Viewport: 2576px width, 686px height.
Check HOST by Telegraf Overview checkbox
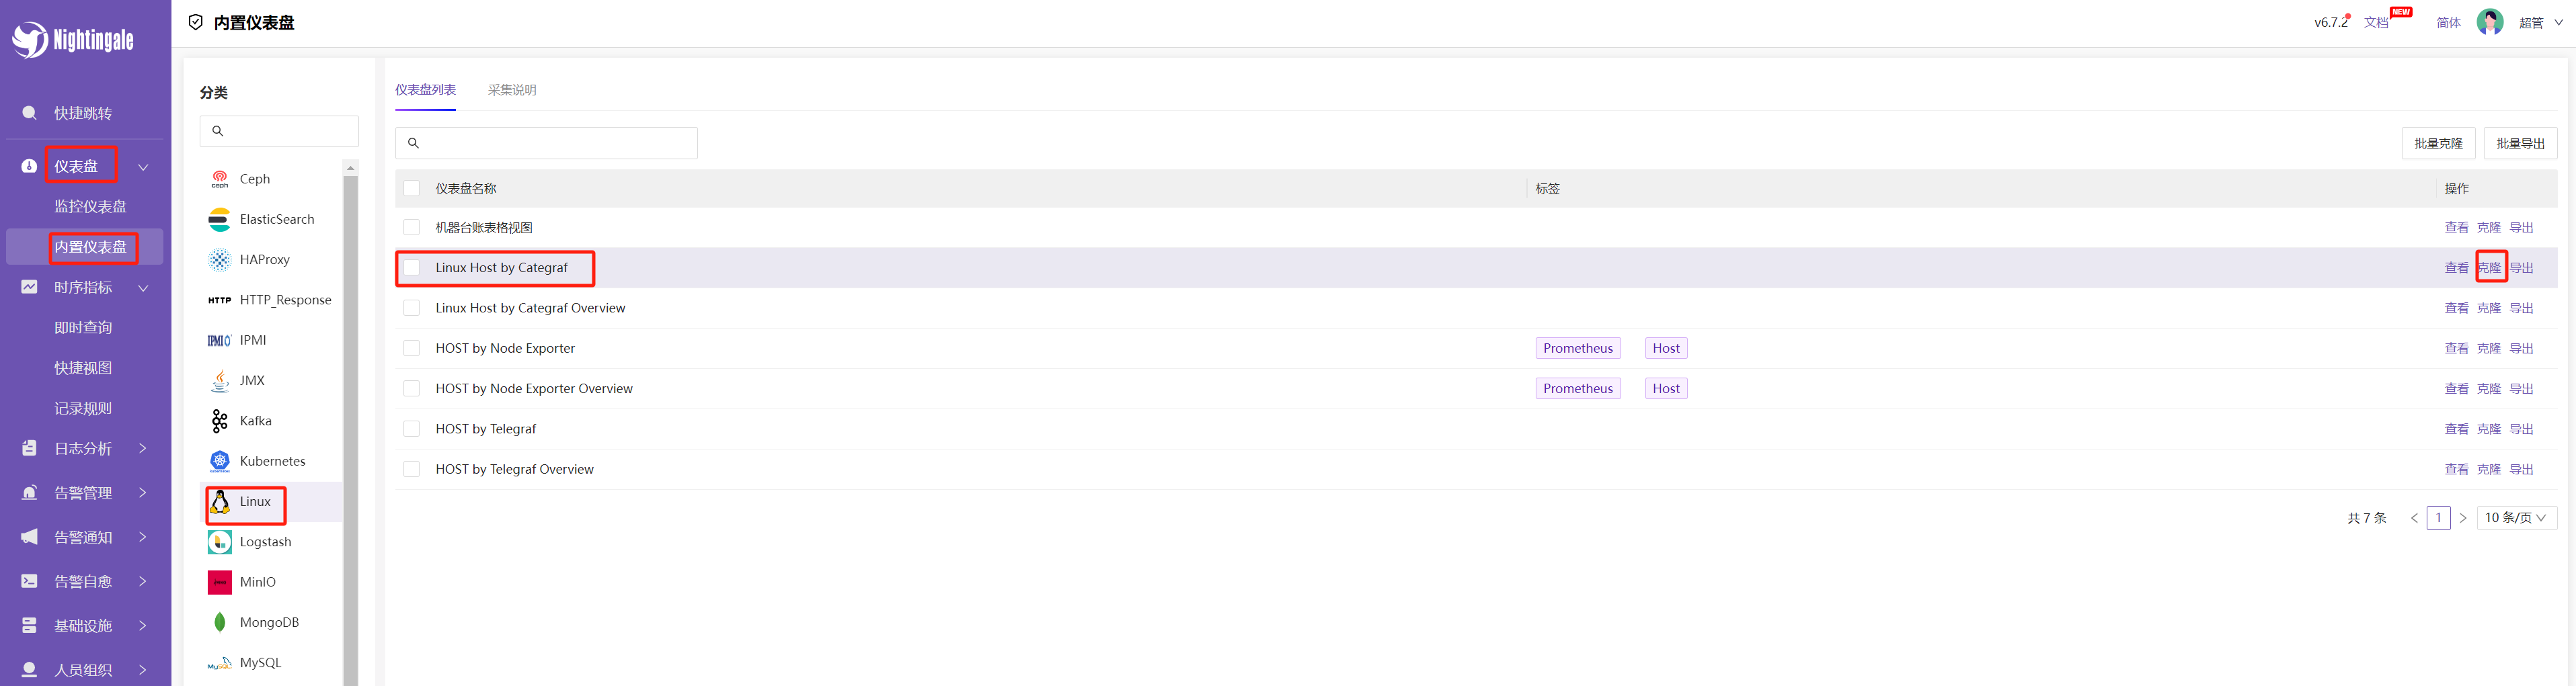(x=412, y=470)
